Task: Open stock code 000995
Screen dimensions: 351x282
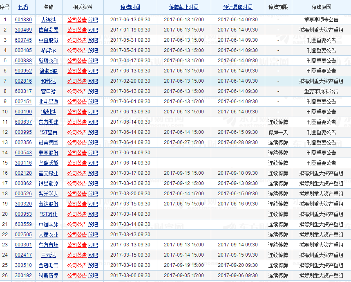Action: 23,133
